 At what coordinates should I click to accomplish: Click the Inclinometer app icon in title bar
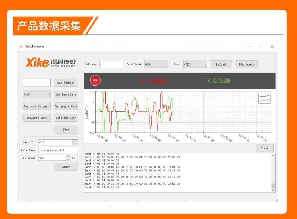coord(21,47)
